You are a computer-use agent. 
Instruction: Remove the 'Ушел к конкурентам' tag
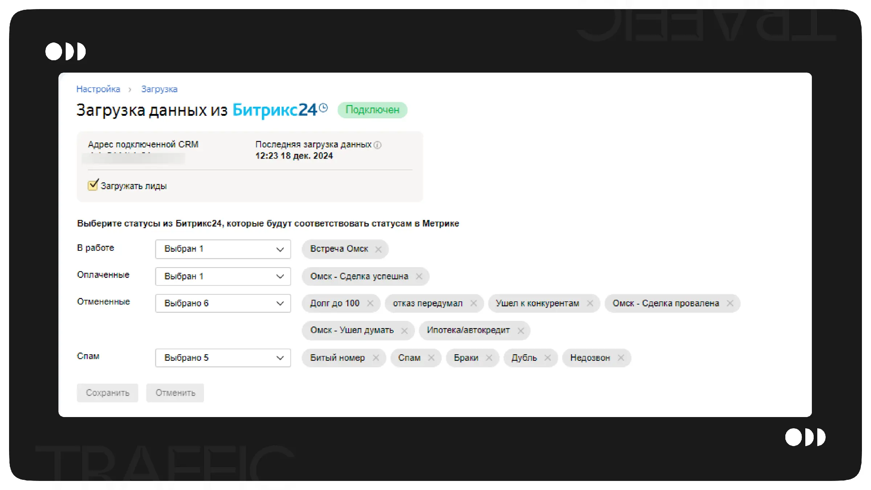(x=590, y=303)
